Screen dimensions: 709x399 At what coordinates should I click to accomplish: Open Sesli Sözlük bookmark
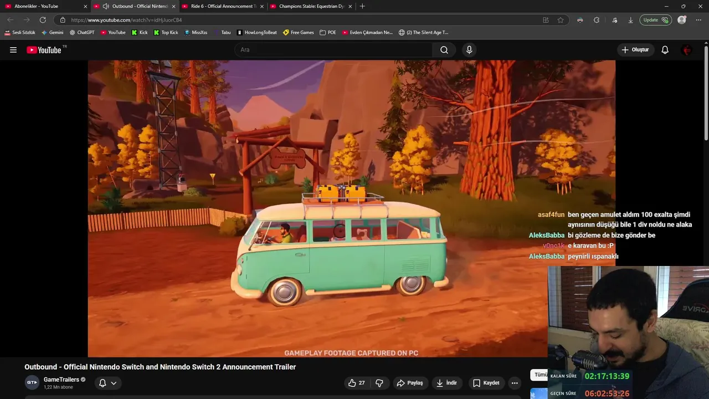(x=20, y=33)
